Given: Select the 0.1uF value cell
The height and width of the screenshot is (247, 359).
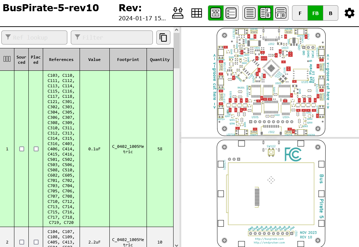Looking at the screenshot, I should click(x=94, y=149).
